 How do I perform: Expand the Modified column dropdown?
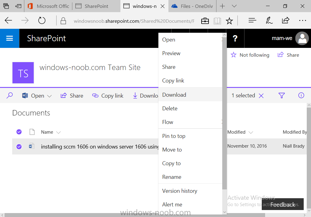click(251, 132)
